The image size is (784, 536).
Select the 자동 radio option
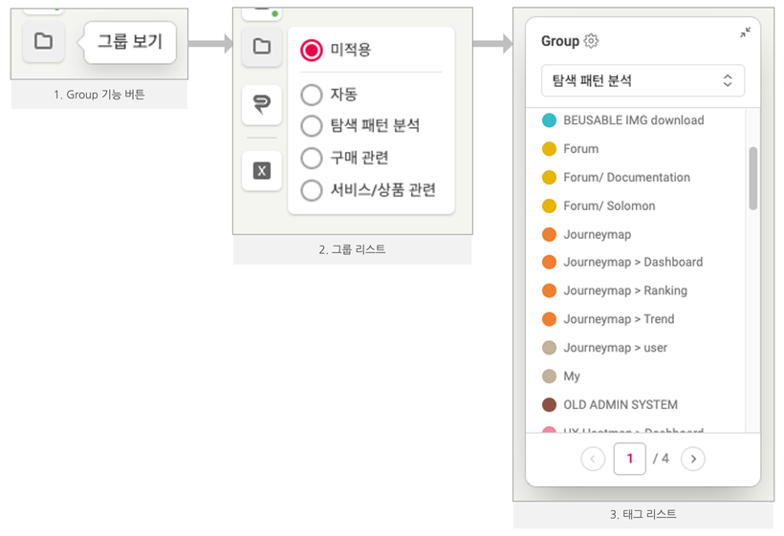(x=312, y=95)
